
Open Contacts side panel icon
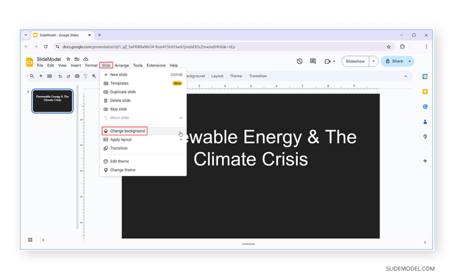[425, 122]
